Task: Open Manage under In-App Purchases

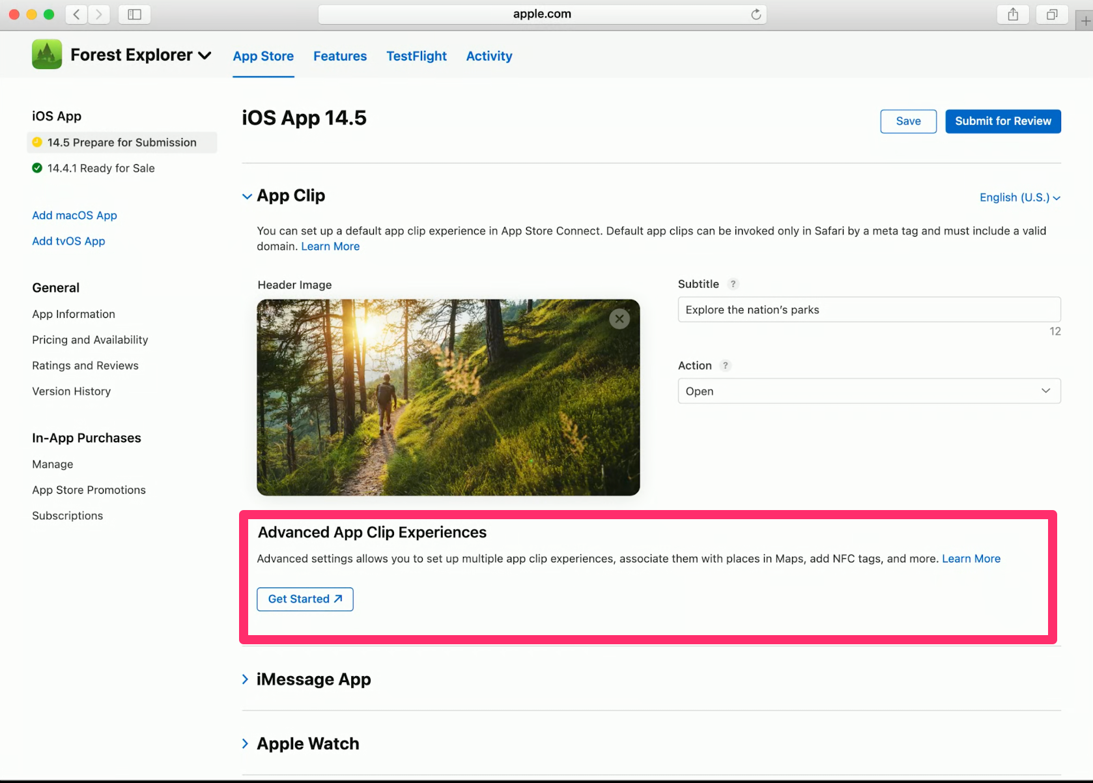Action: (53, 464)
